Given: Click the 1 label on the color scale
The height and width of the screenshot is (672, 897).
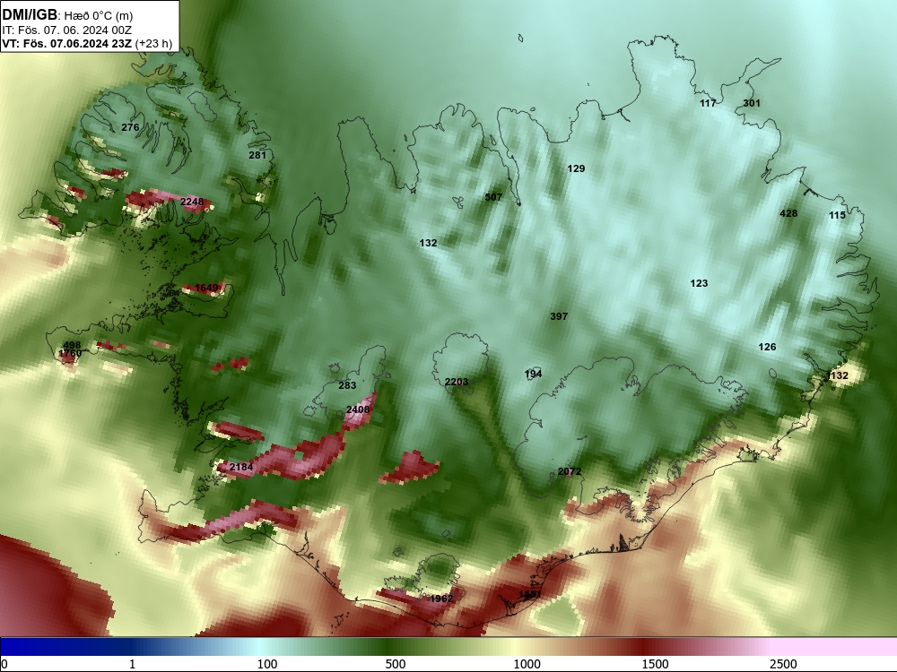Looking at the screenshot, I should pyautogui.click(x=132, y=664).
